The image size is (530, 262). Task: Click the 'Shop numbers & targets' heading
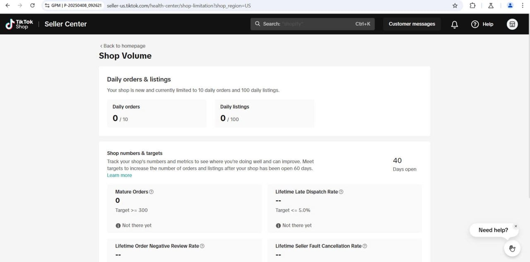pos(135,153)
